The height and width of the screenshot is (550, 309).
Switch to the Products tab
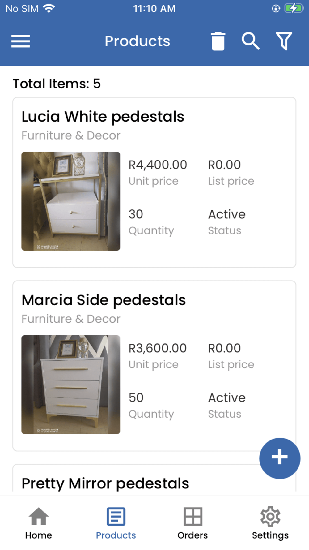click(116, 523)
